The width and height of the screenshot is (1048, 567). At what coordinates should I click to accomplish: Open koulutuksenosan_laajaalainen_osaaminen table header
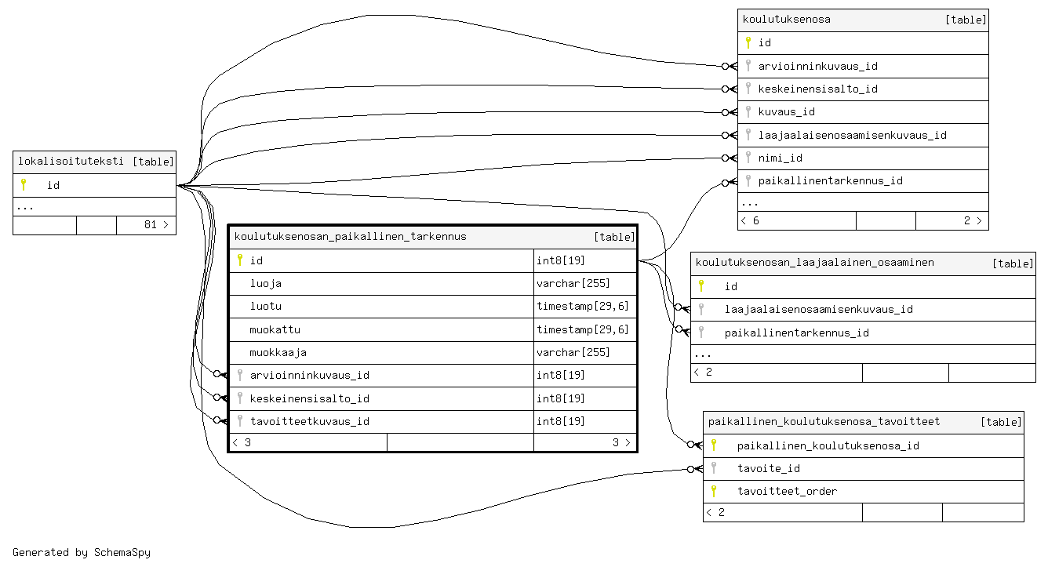(x=814, y=263)
